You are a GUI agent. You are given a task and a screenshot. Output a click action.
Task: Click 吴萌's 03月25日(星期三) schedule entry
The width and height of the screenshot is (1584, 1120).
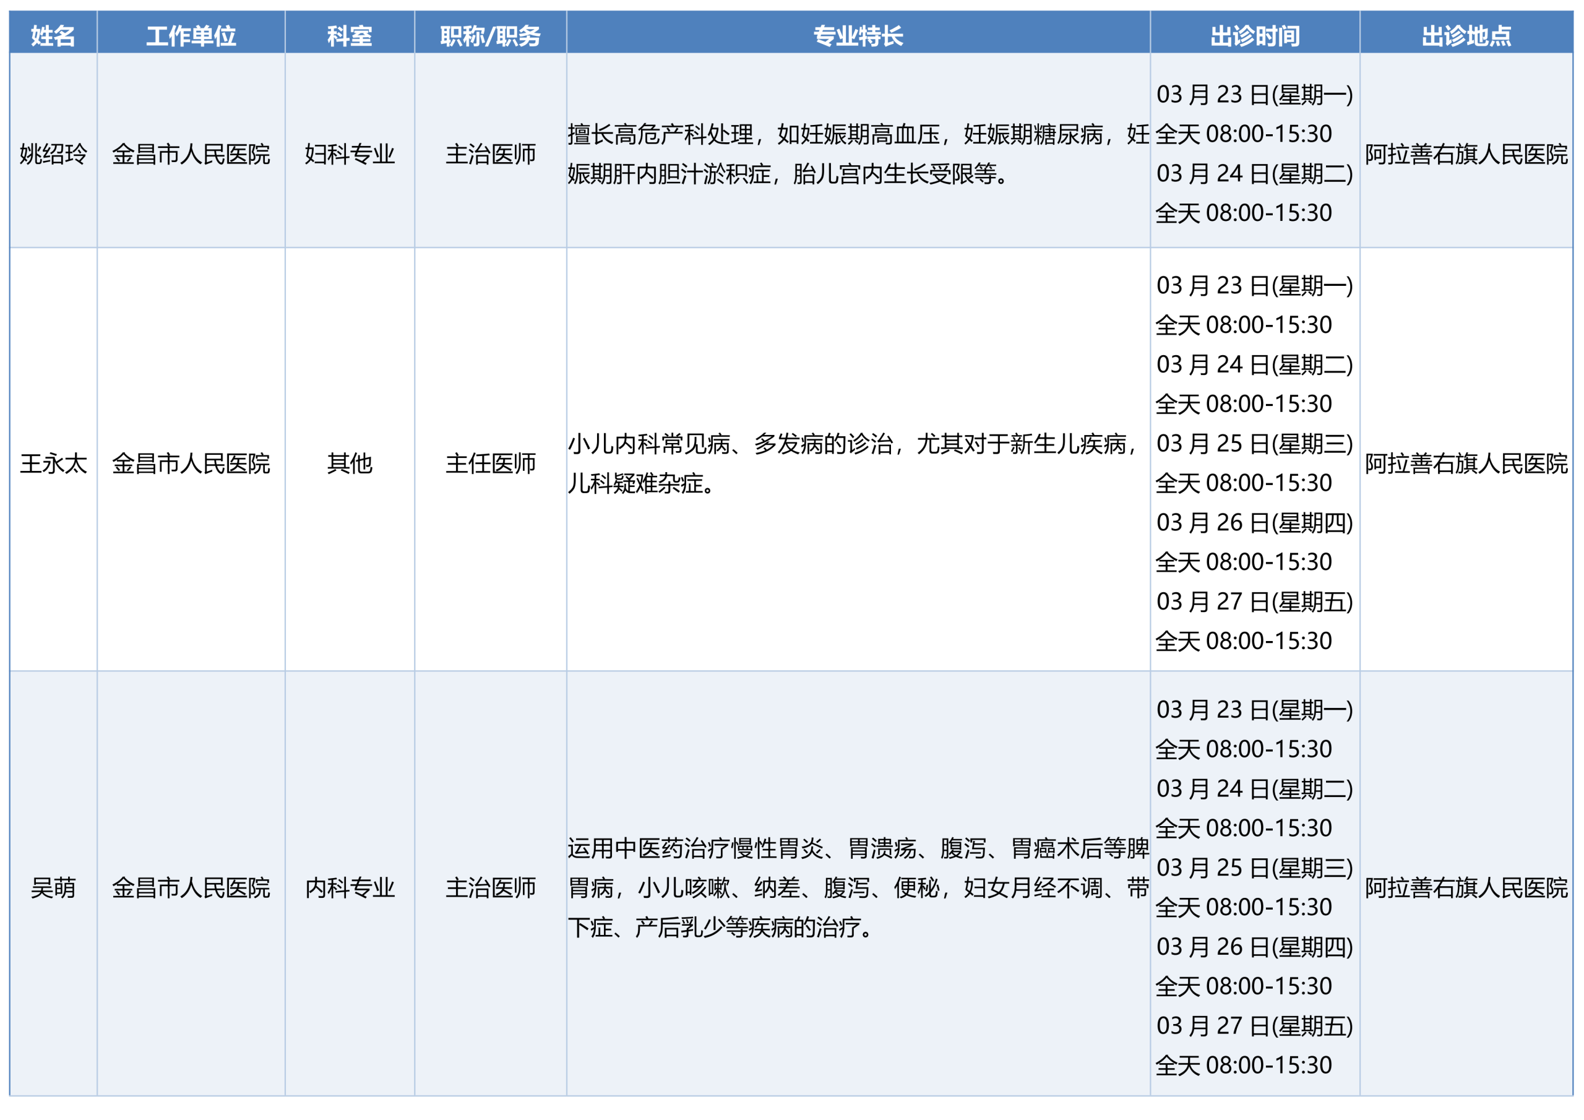pos(1254,868)
